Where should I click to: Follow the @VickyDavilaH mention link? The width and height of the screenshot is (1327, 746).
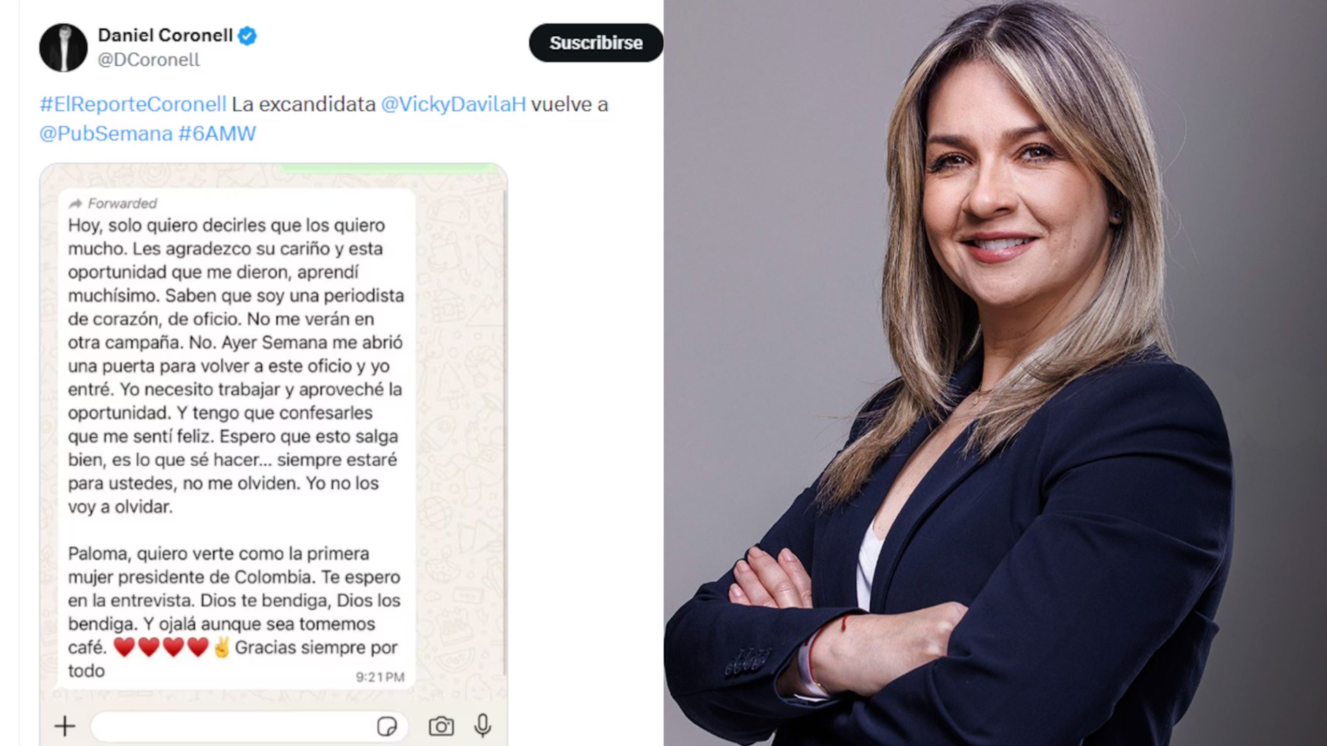[454, 104]
